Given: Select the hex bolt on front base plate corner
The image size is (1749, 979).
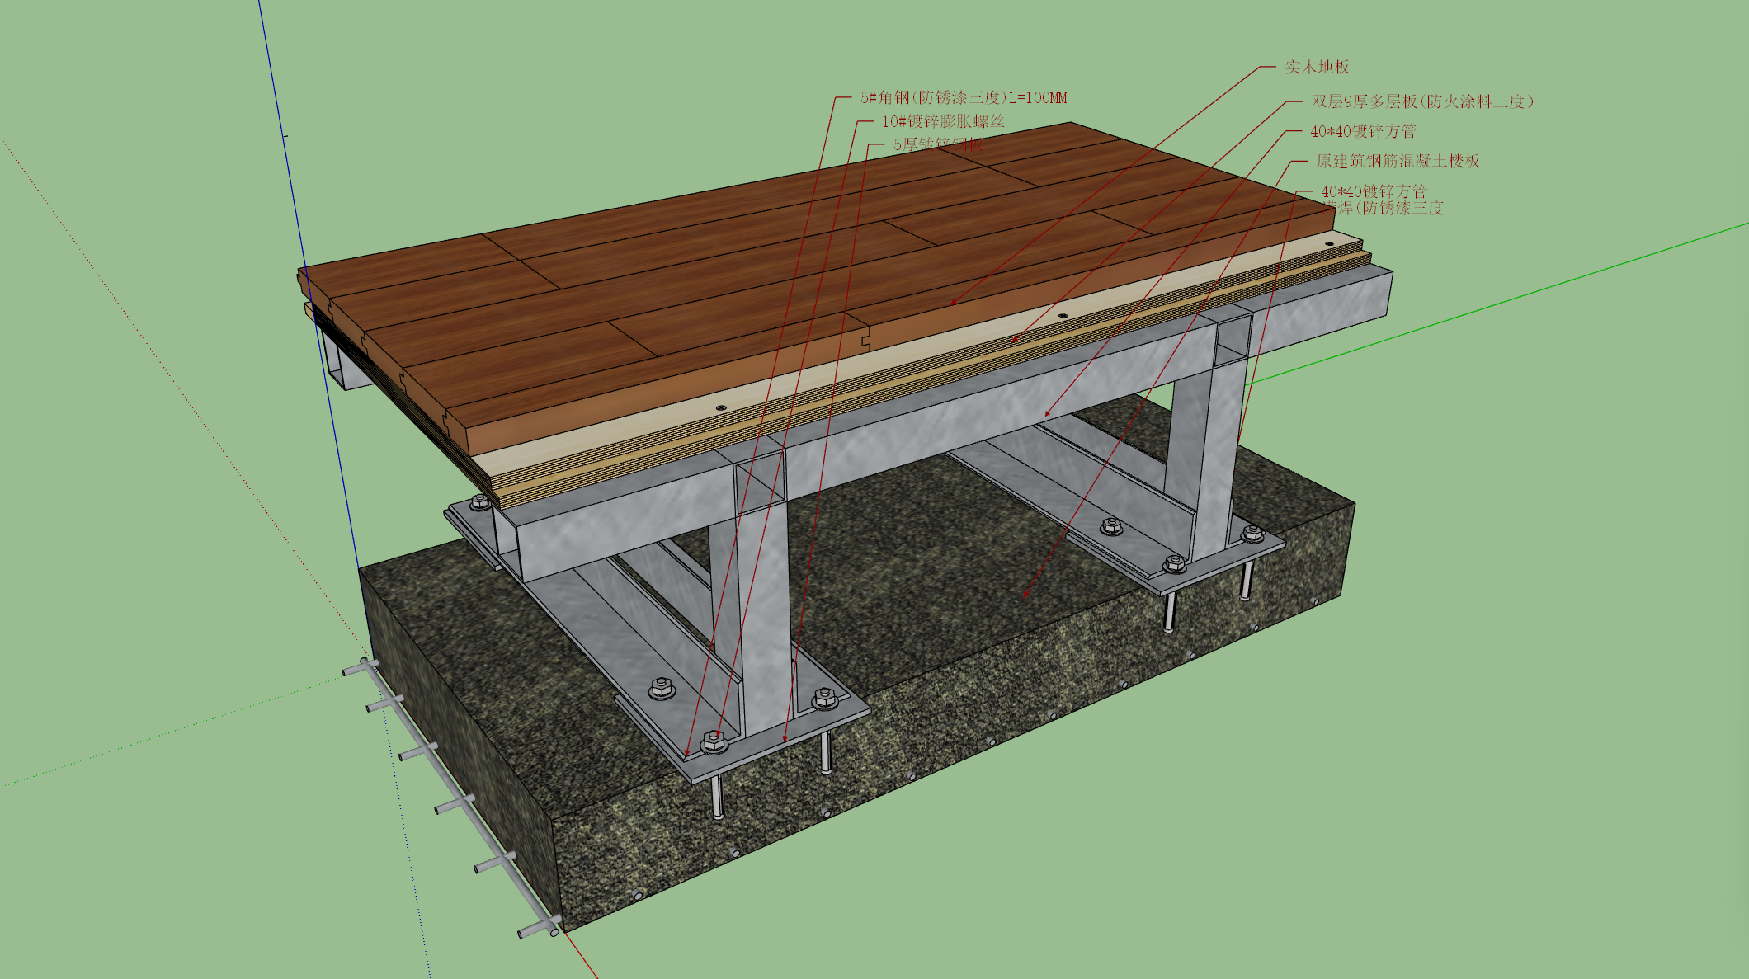Looking at the screenshot, I should tap(714, 742).
